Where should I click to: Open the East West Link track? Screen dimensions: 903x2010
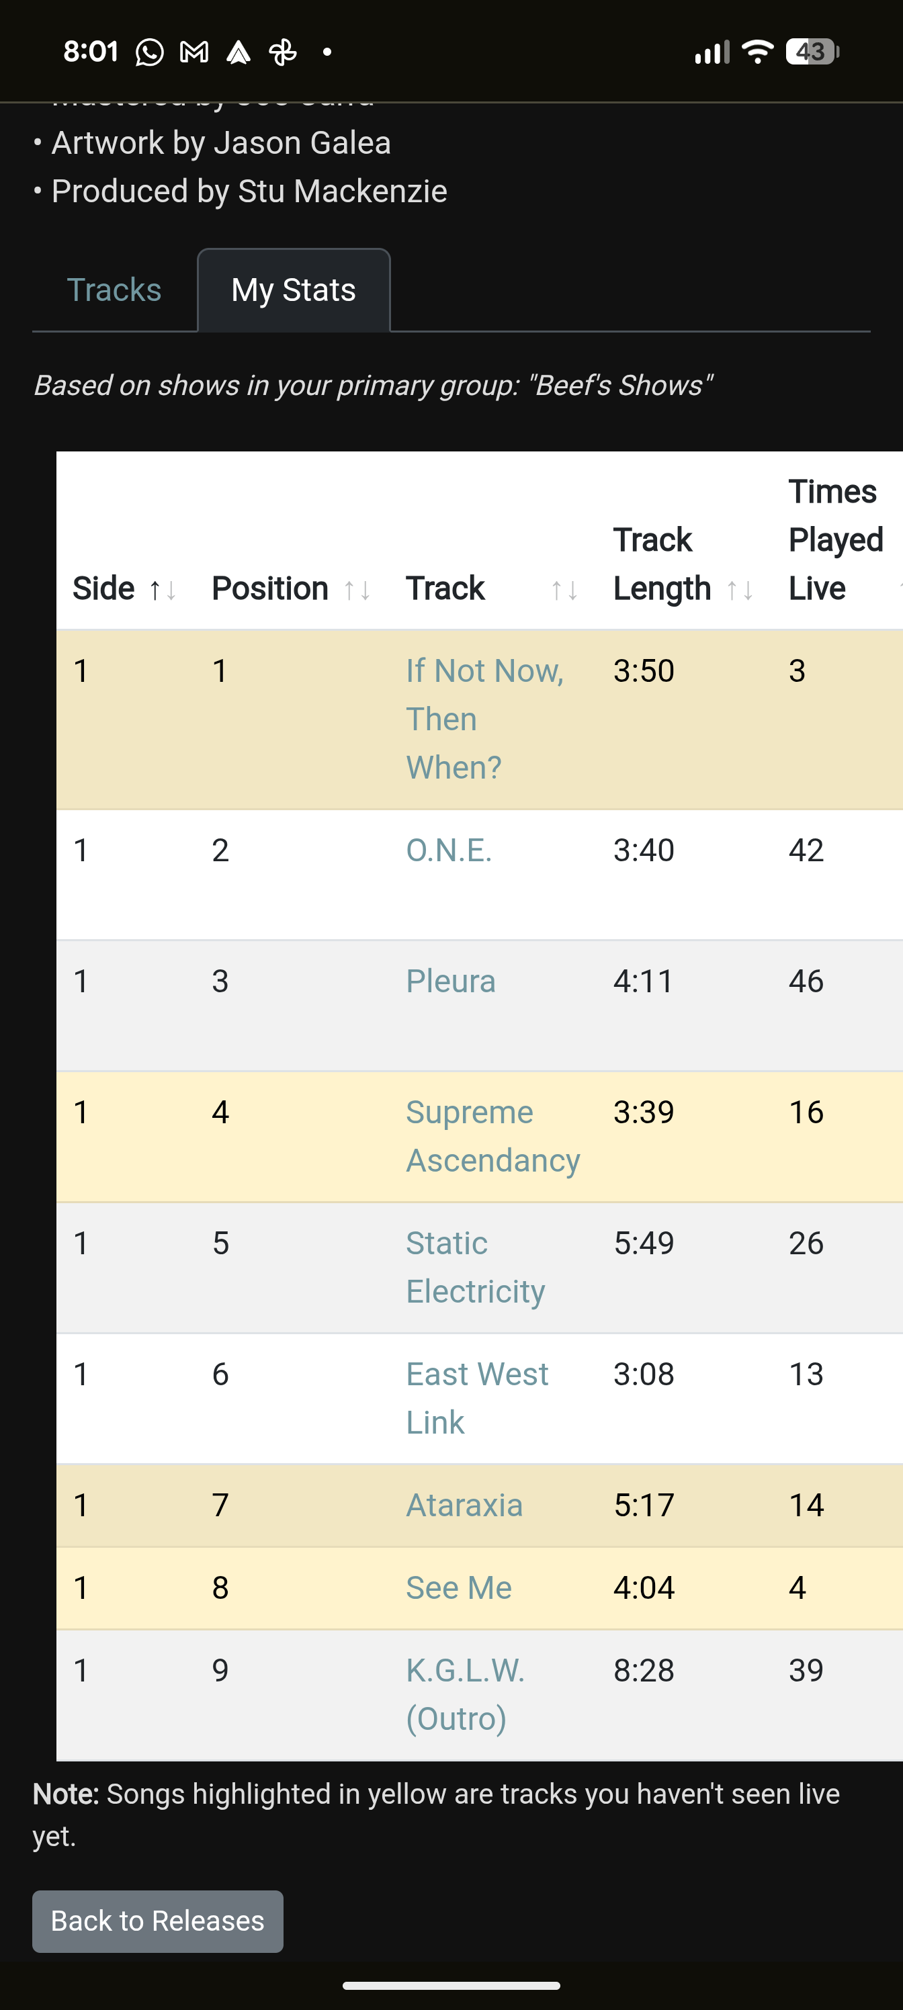coord(476,1398)
